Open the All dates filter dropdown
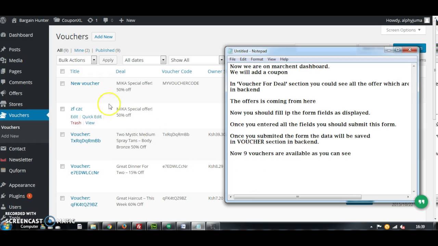This screenshot has width=438, height=246. (144, 60)
